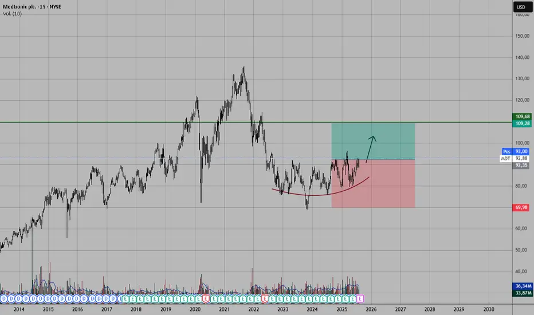This screenshot has height=315, width=534.
Task: Click the 100,00 price scale value
Action: (522, 143)
